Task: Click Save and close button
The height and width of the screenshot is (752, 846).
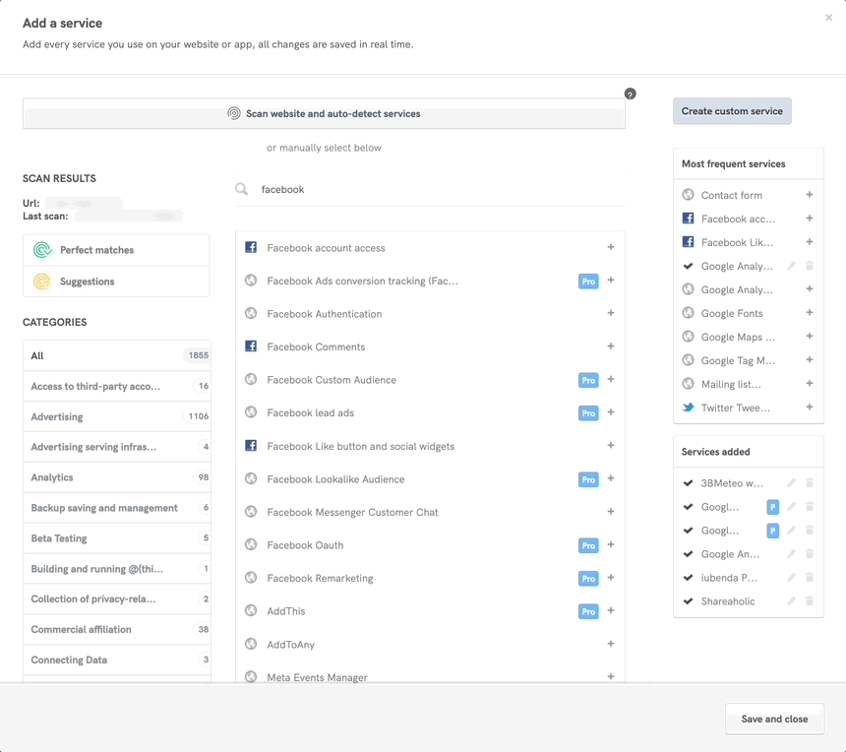Action: point(774,719)
